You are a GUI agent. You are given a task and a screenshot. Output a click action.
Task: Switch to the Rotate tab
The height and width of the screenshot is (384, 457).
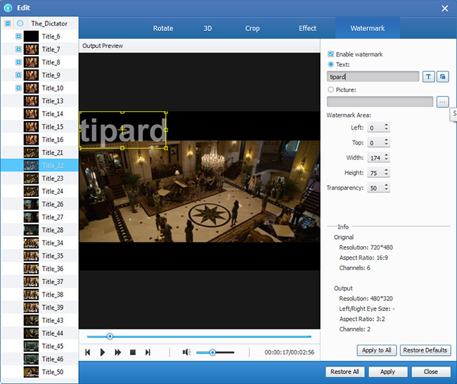163,28
